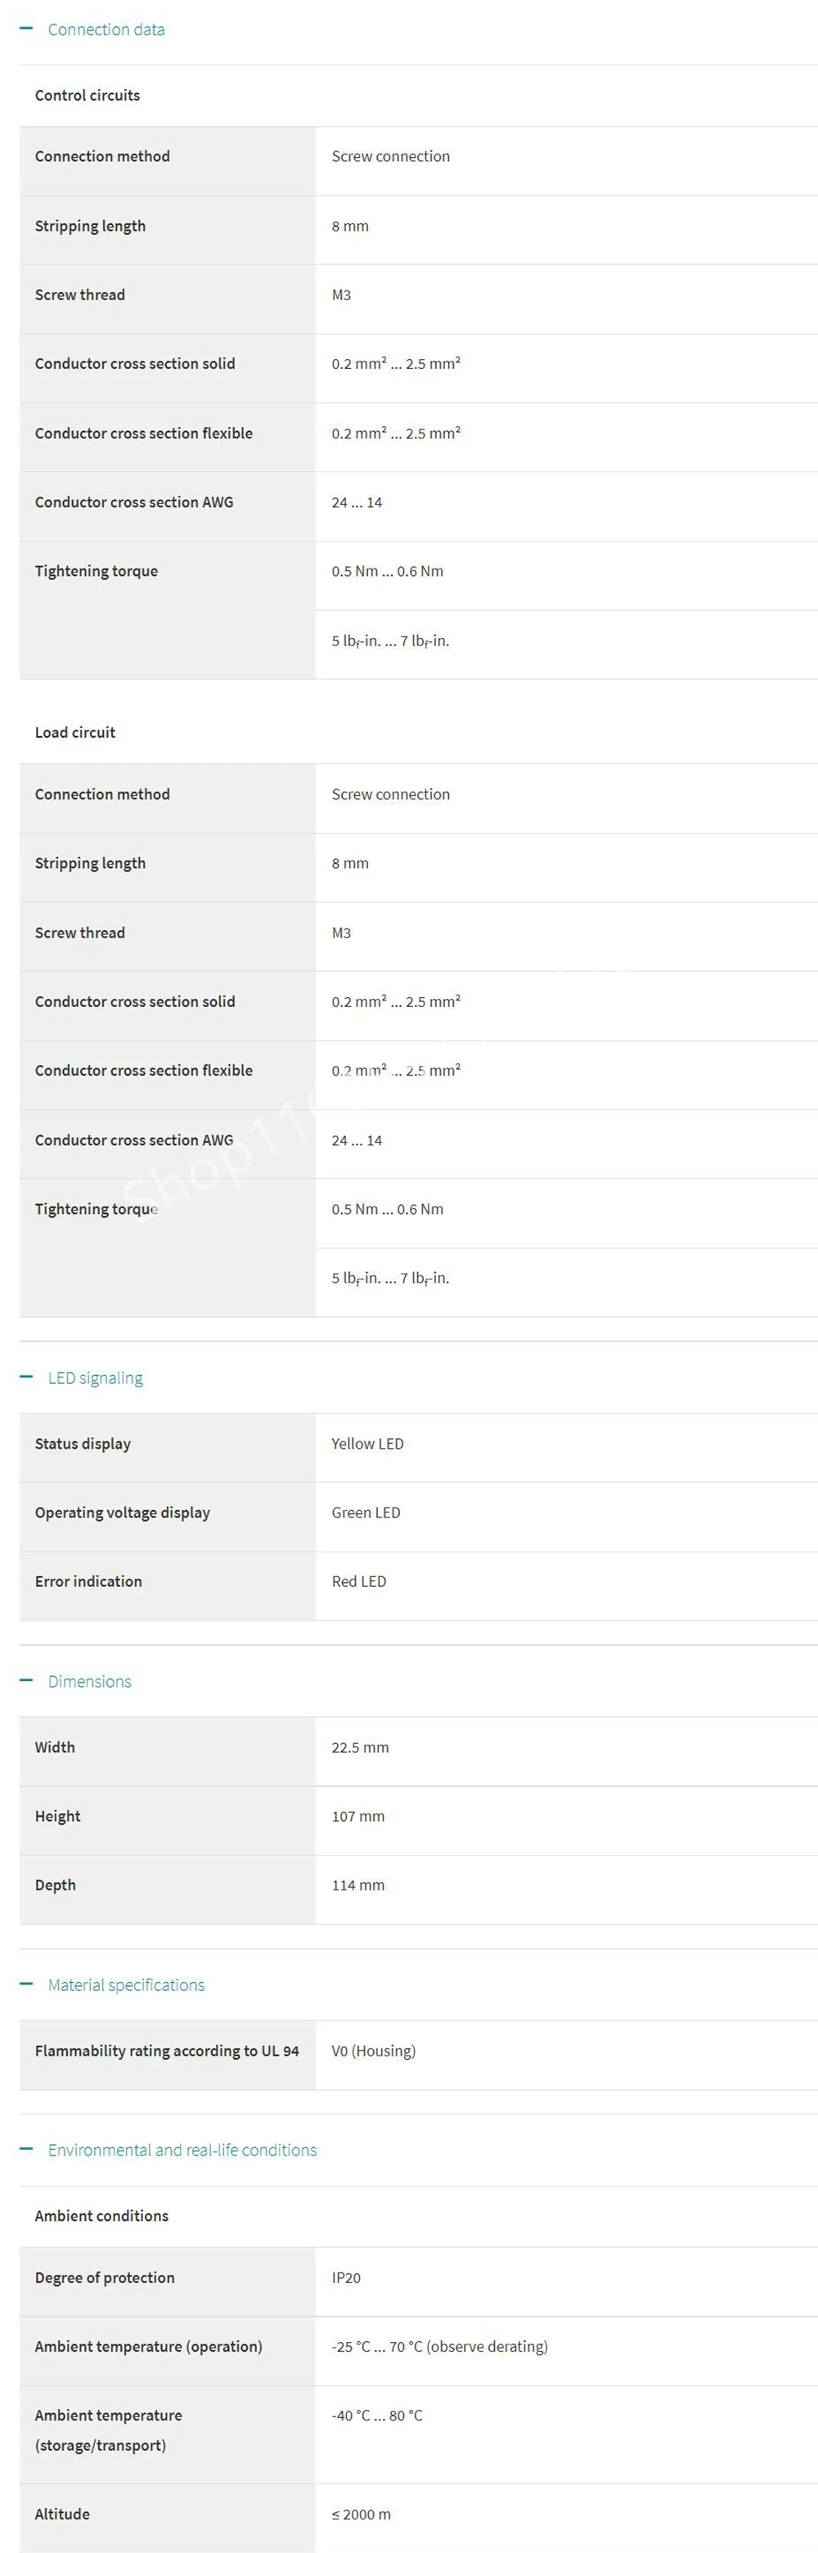The height and width of the screenshot is (2553, 818).
Task: Click the minus icon beside Environmental and real-life conditions
Action: coord(26,2149)
